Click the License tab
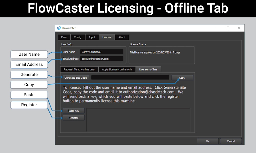256x153 pixels. [106, 37]
